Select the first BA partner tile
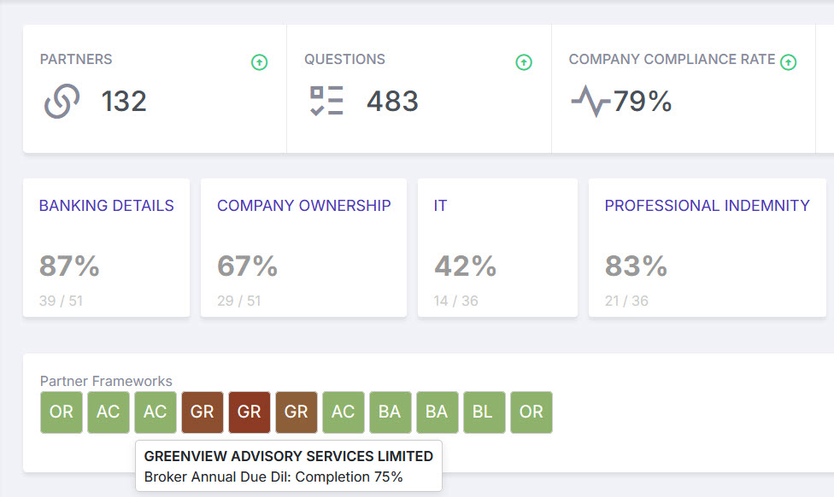The height and width of the screenshot is (497, 834). 390,412
